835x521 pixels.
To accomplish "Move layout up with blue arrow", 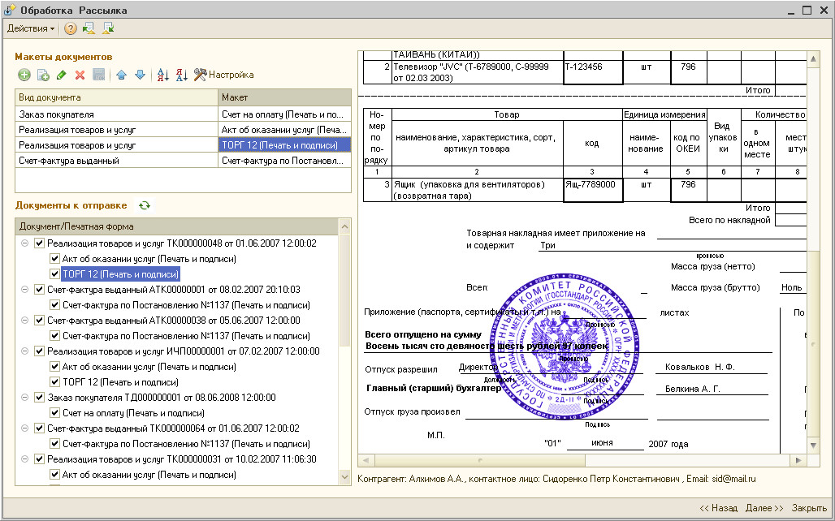I will coord(121,75).
